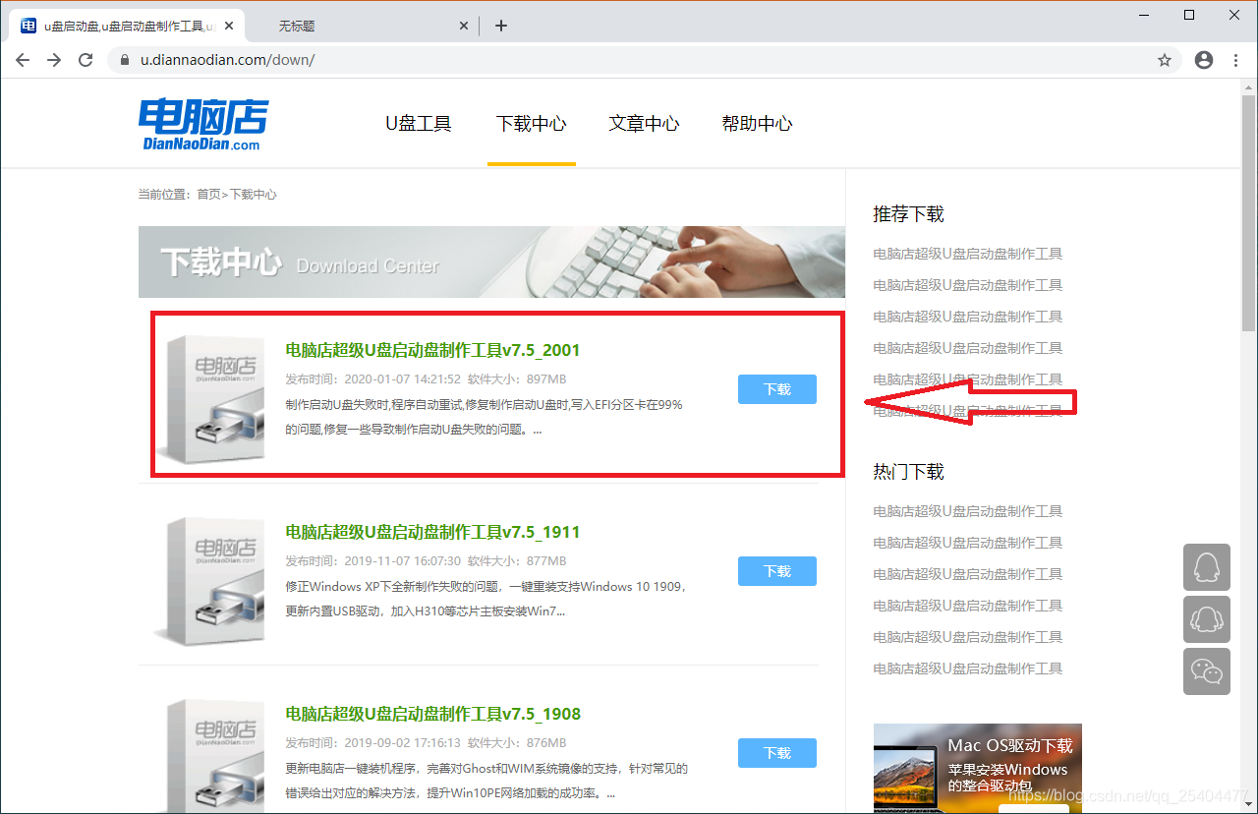Open the 帮助中心 nav item
The width and height of the screenshot is (1258, 814).
click(757, 124)
